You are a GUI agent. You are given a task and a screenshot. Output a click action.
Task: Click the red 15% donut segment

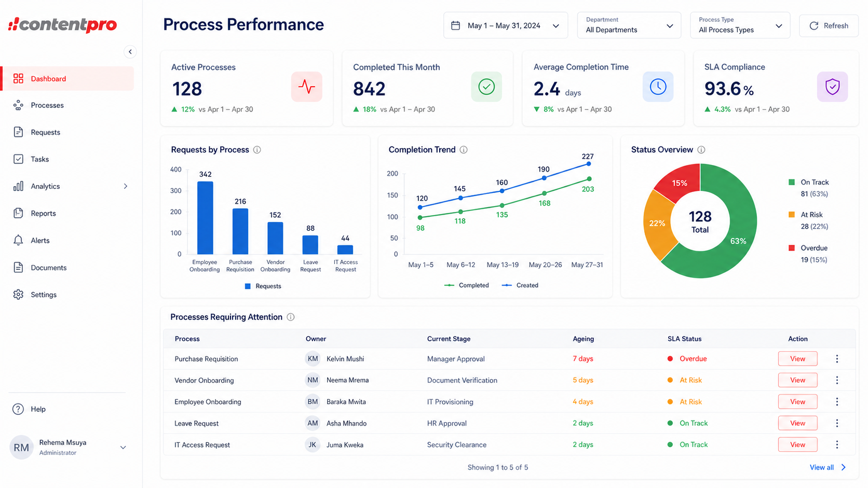(x=680, y=183)
